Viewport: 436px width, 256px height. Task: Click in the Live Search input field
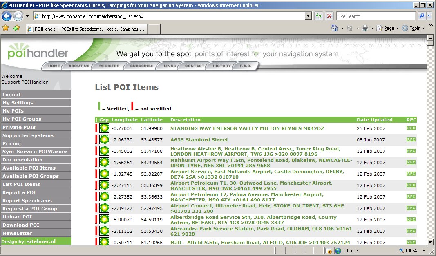pos(376,16)
